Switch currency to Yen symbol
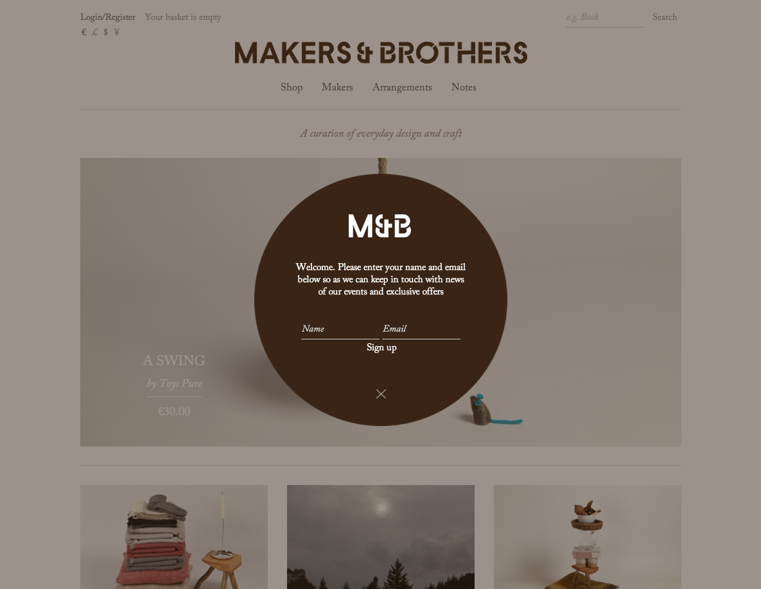Viewport: 761px width, 589px height. coord(116,33)
